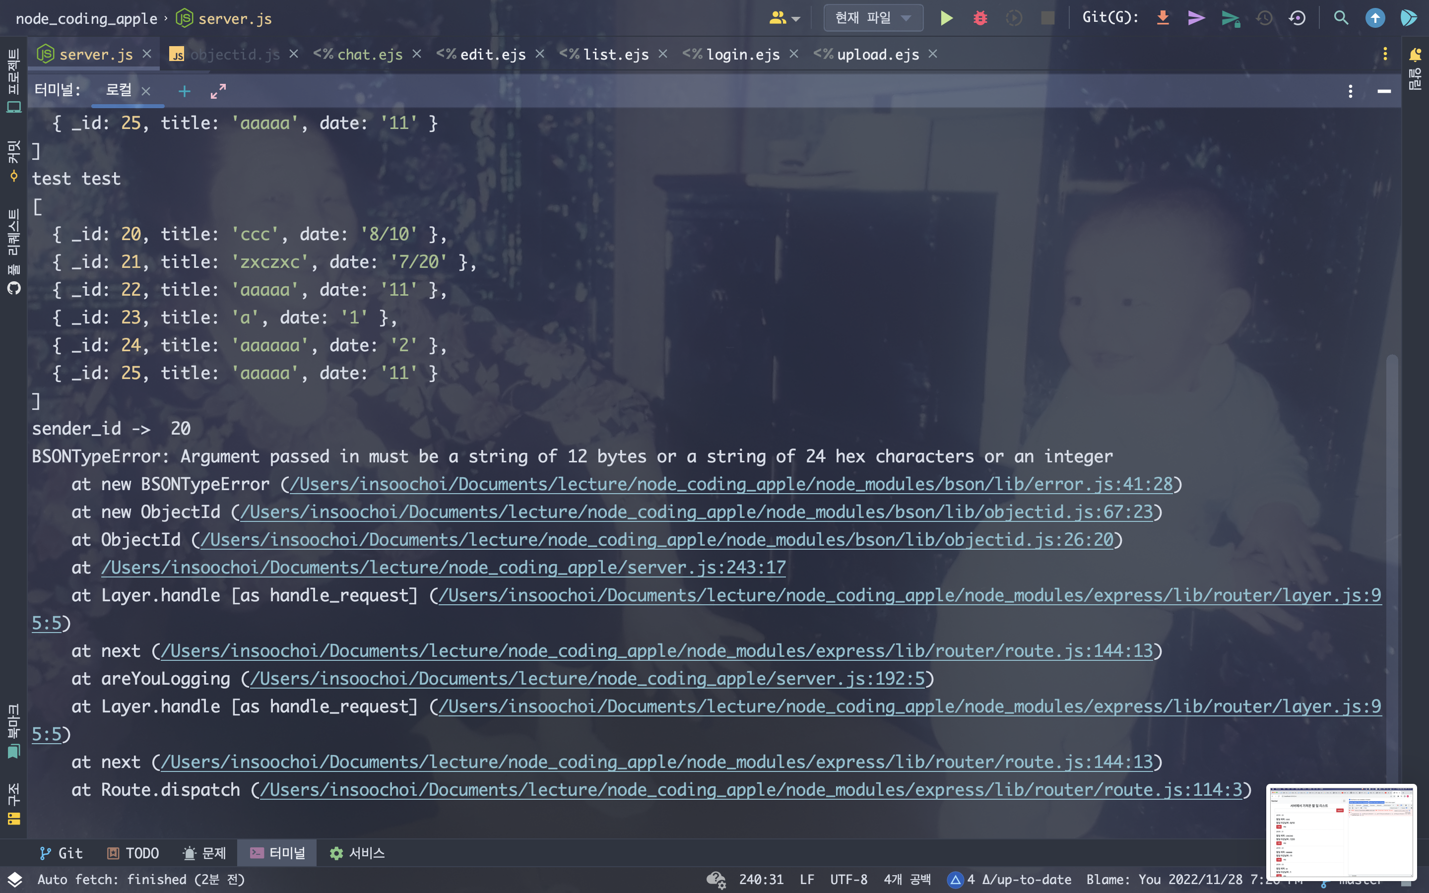Image resolution: width=1429 pixels, height=893 pixels.
Task: Change line separator LF in status bar
Action: [807, 880]
